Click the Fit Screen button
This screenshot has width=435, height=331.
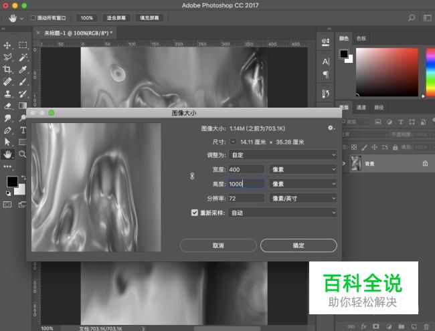[x=116, y=18]
